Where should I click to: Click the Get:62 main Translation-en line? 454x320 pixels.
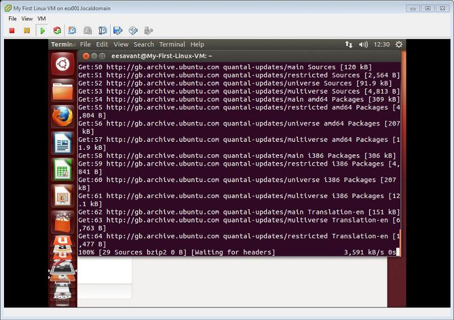tap(239, 212)
